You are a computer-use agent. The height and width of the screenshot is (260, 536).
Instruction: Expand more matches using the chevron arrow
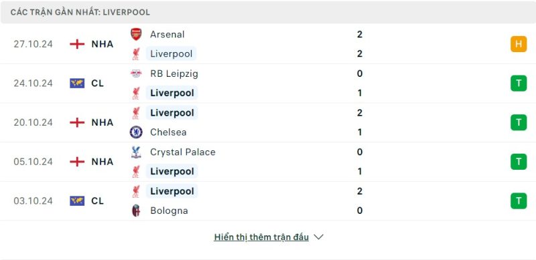tap(318, 237)
